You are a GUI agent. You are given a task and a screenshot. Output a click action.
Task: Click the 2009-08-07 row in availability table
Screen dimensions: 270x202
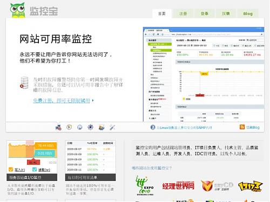tap(90, 149)
